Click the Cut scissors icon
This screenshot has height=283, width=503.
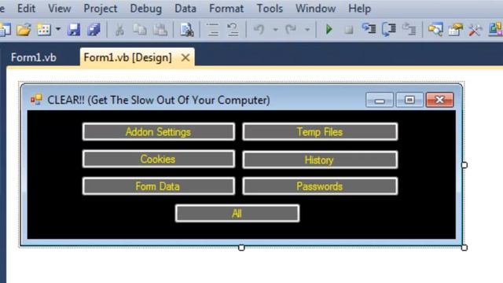119,30
